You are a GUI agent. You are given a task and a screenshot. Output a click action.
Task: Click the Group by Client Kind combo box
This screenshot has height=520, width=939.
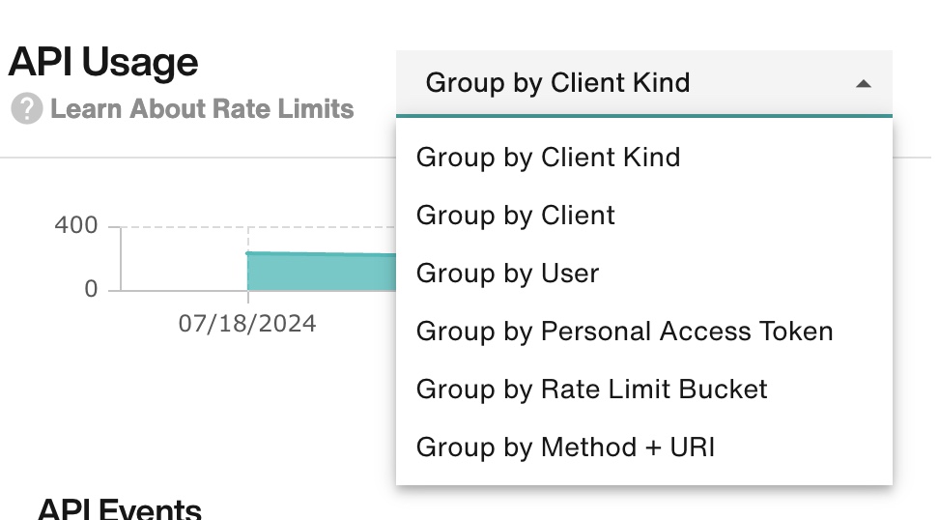[644, 83]
